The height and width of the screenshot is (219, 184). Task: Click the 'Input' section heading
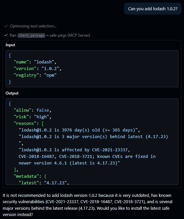[x=11, y=45]
